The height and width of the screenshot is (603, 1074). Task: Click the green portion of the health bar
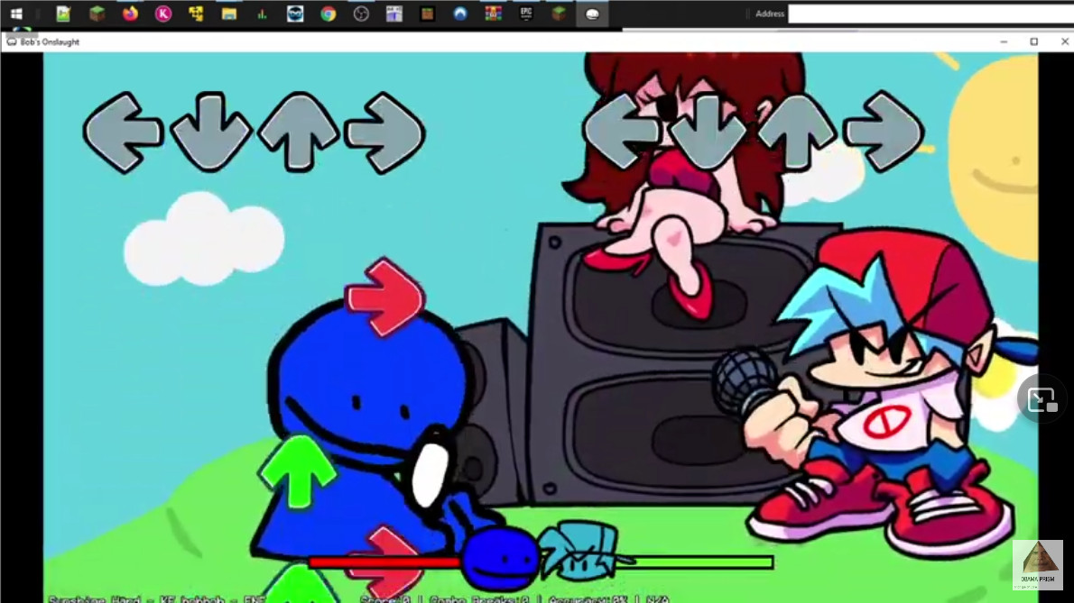point(704,562)
